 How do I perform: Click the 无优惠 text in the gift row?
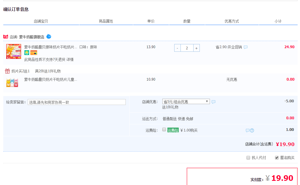pyautogui.click(x=232, y=80)
